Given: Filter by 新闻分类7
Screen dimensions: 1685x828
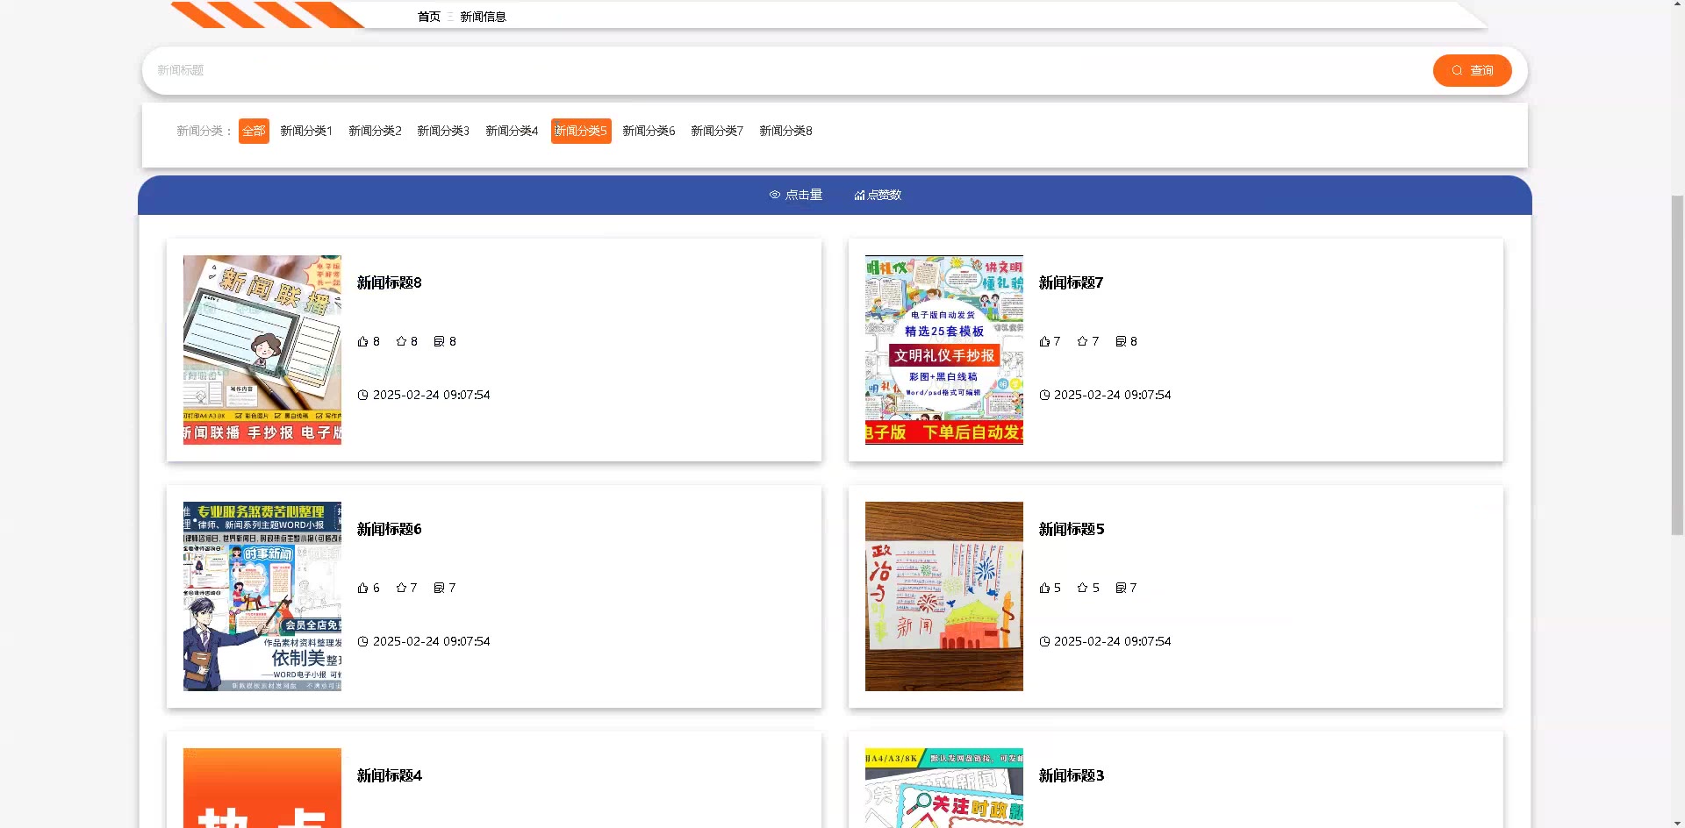Looking at the screenshot, I should (717, 131).
